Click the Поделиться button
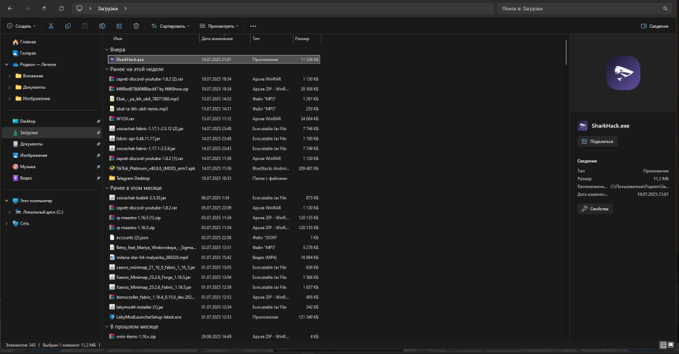The height and width of the screenshot is (354, 679). [597, 141]
